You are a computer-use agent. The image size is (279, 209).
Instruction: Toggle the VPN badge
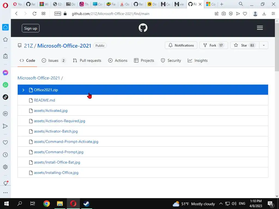coord(58,14)
